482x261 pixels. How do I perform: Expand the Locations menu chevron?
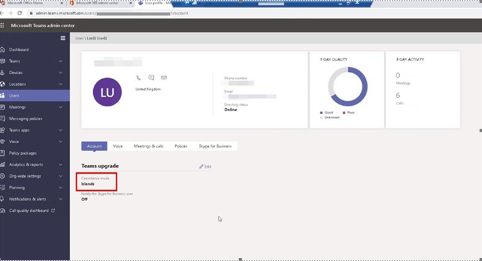tap(61, 85)
